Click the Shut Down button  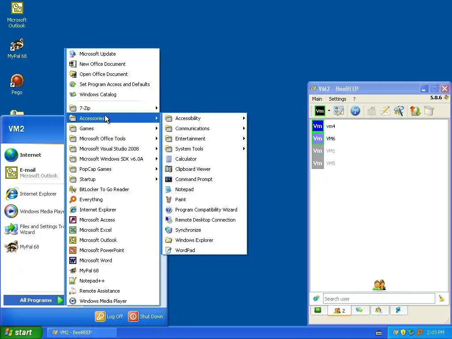coord(146,316)
